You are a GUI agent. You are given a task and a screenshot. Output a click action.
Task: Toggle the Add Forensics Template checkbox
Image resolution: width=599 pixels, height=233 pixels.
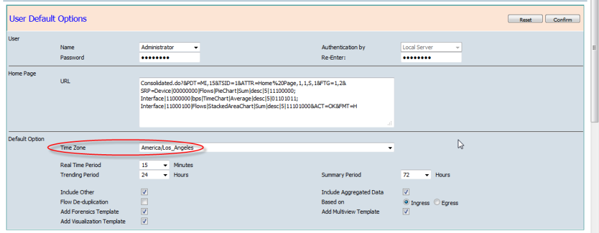pos(144,212)
